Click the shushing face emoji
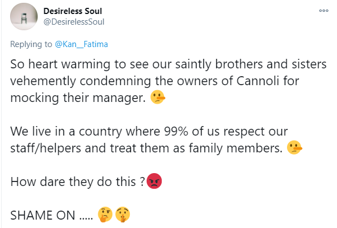The height and width of the screenshot is (228, 337). click(x=122, y=214)
